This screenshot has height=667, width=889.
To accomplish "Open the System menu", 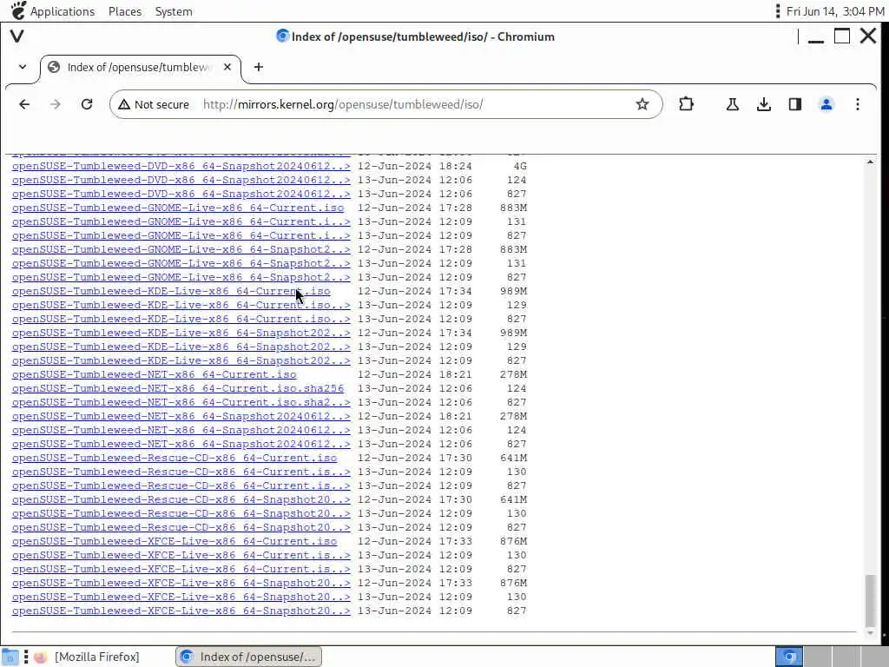I will click(174, 11).
